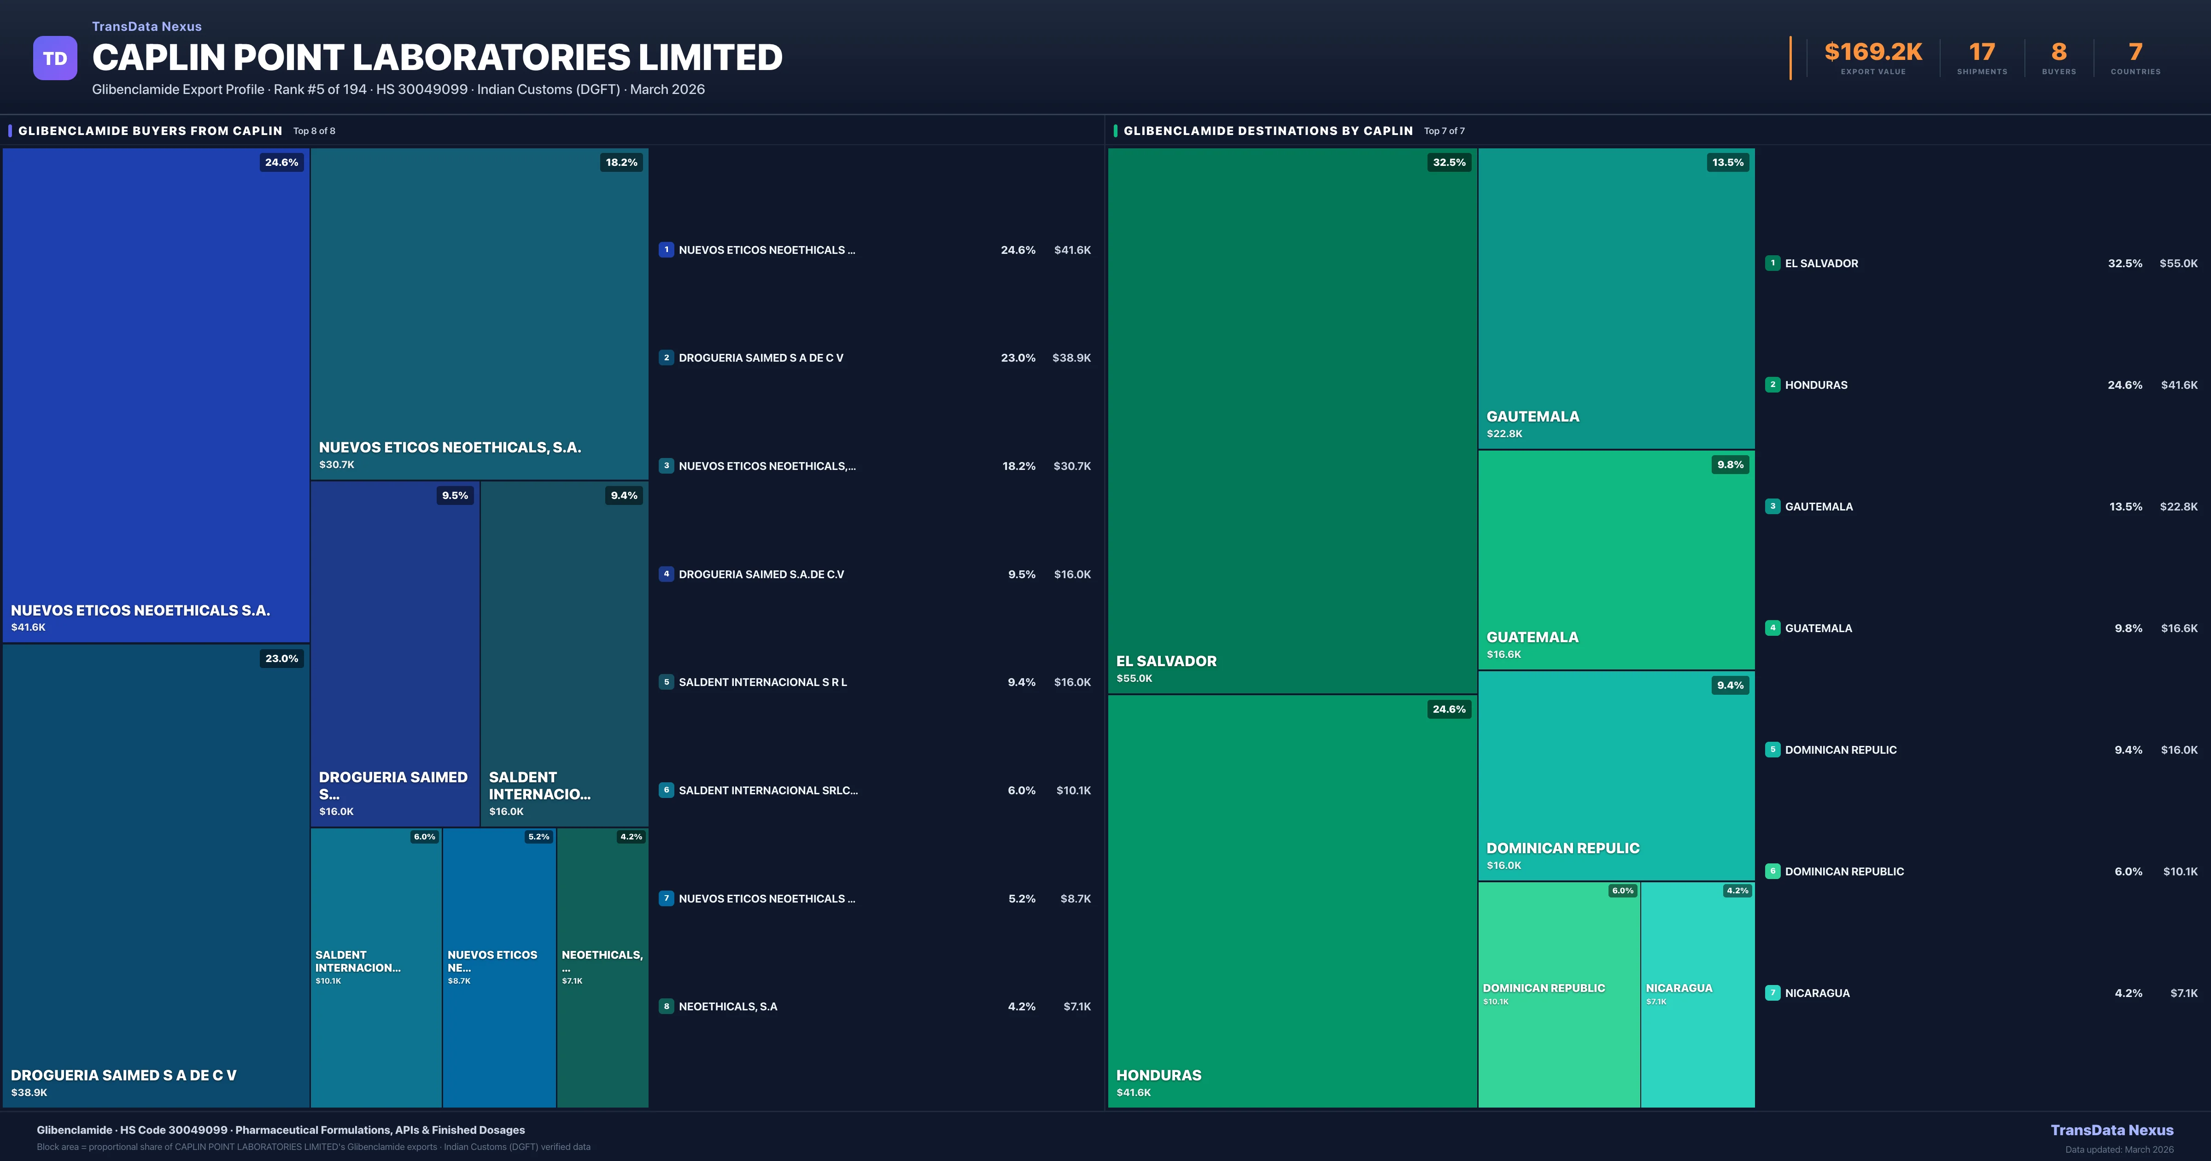Screen dimensions: 2211x1161
Task: Click rank 7 badge beside Nicaragua
Action: click(1772, 994)
